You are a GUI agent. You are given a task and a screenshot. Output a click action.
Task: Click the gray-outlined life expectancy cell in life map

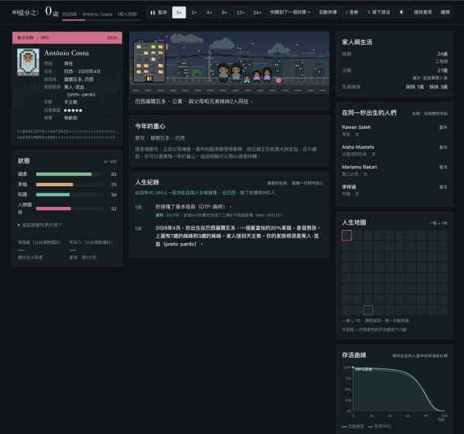tap(368, 310)
